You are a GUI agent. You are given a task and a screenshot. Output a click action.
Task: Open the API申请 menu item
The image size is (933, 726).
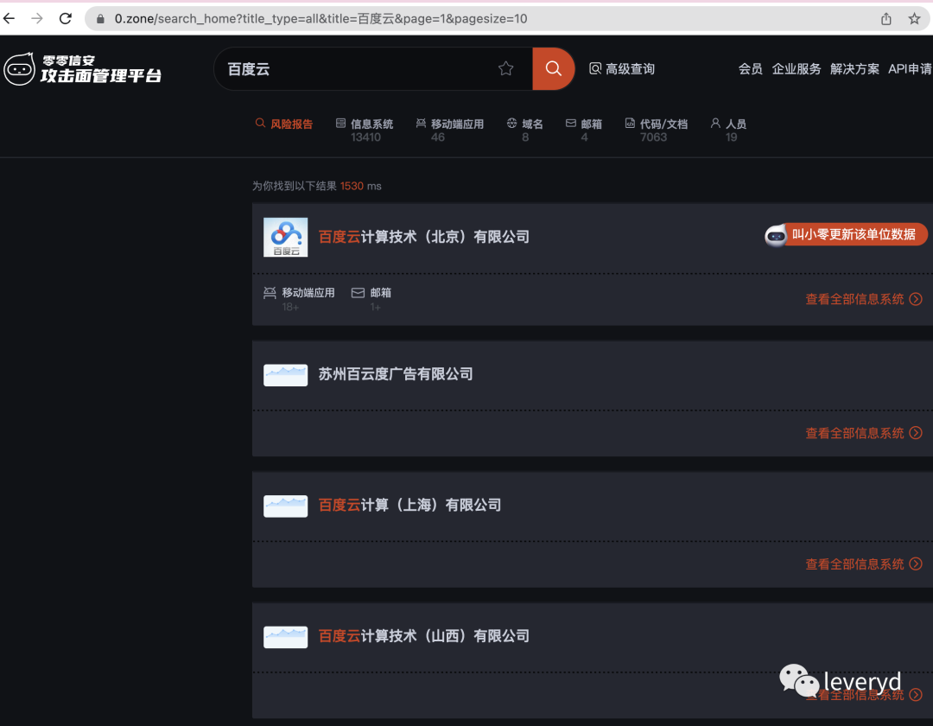[910, 69]
